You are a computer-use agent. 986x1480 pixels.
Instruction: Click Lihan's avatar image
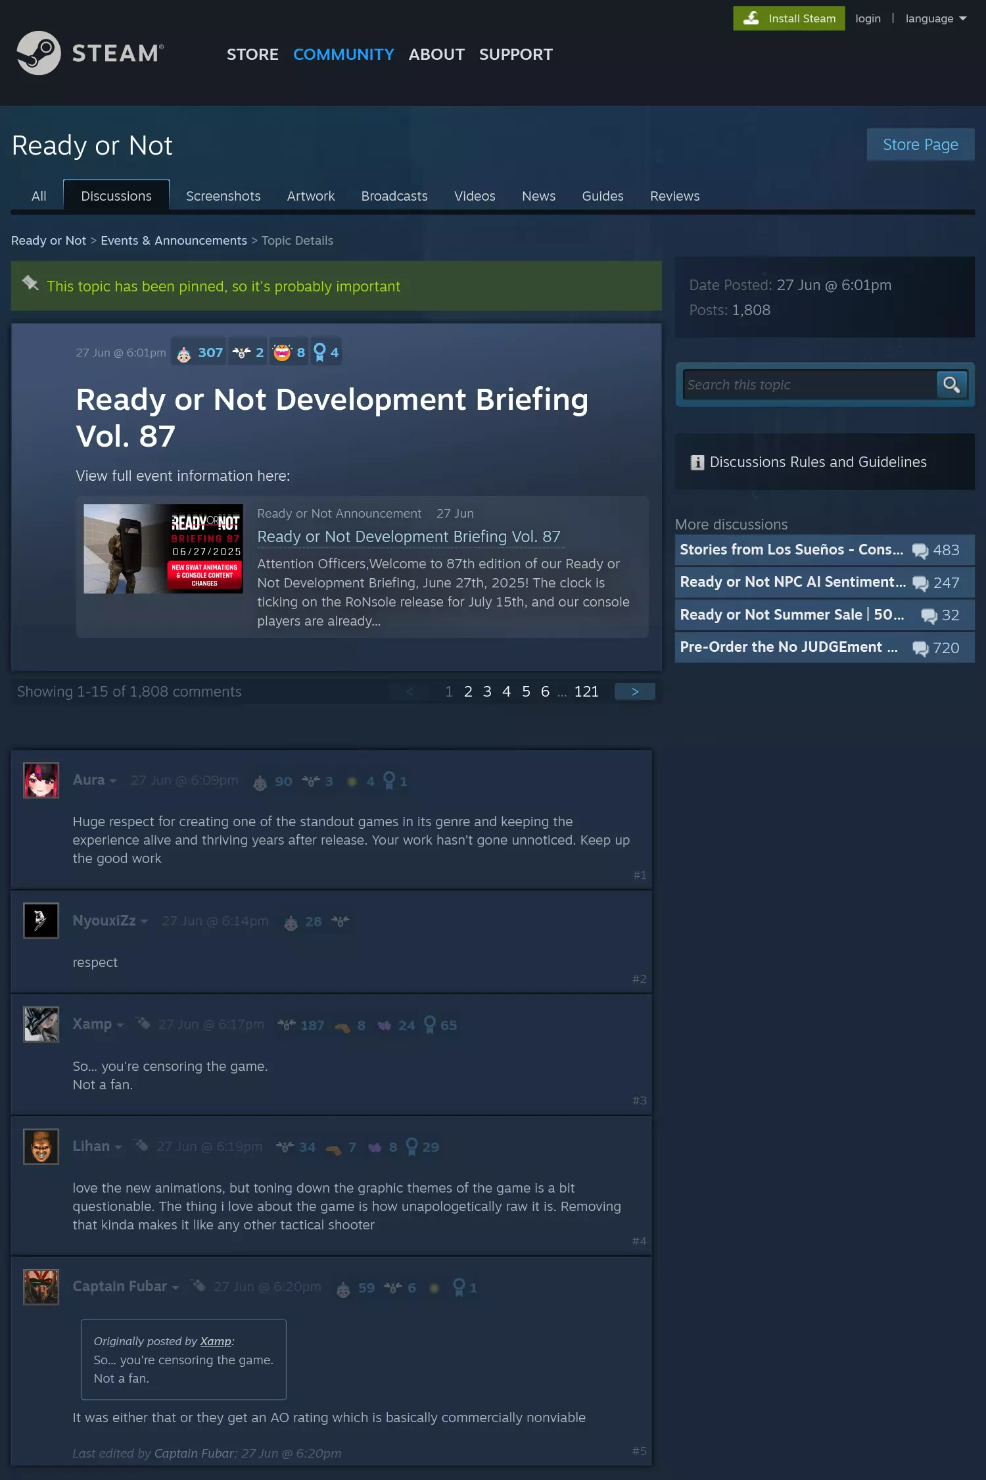pos(41,1146)
